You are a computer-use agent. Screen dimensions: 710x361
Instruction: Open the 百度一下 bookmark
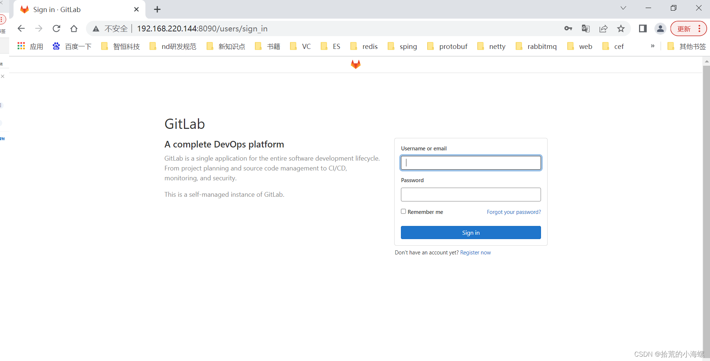[72, 46]
